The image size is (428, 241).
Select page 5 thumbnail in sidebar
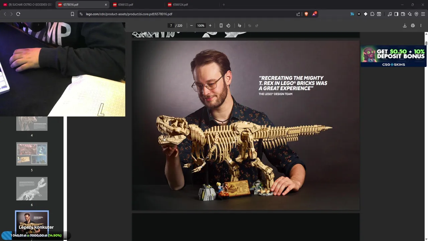point(32,154)
